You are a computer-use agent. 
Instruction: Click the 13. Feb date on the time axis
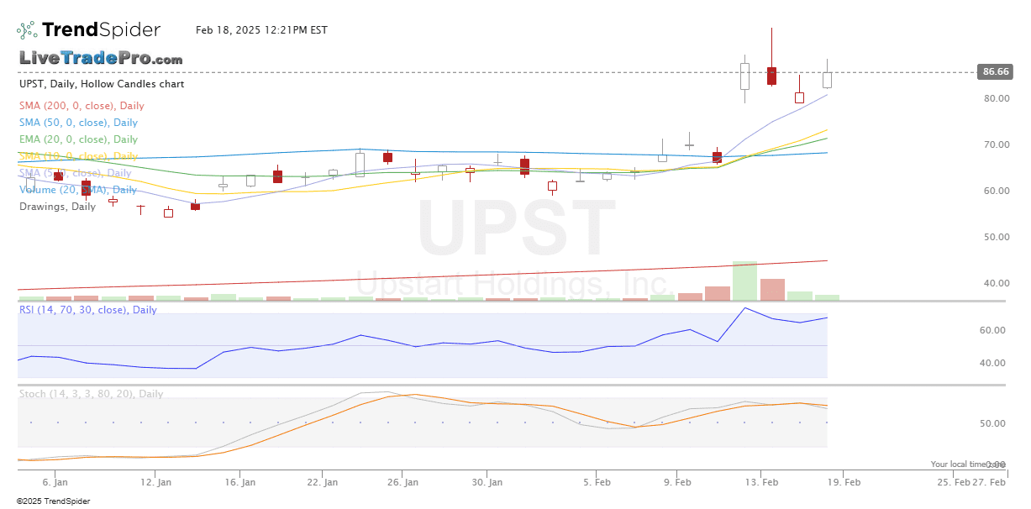coord(763,483)
